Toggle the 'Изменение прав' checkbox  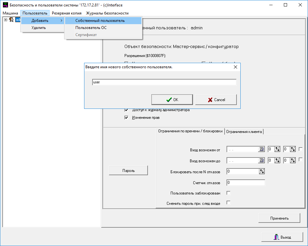coord(126,118)
